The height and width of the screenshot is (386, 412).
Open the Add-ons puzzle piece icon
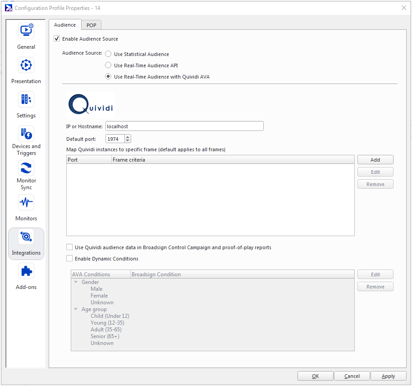click(26, 271)
